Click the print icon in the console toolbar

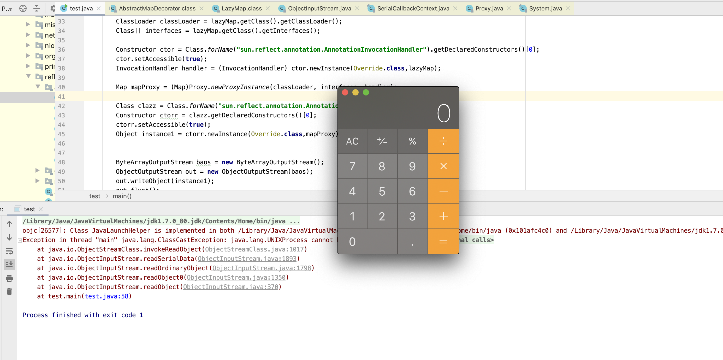click(x=9, y=278)
